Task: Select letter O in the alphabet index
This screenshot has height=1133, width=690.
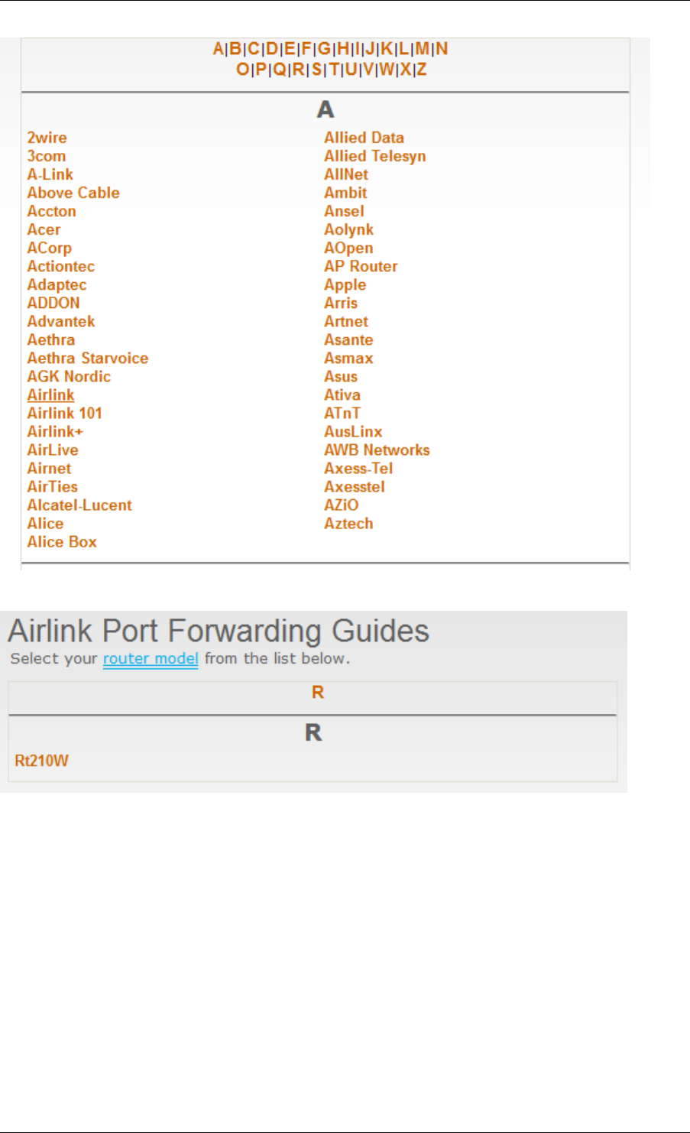Action: (x=242, y=70)
